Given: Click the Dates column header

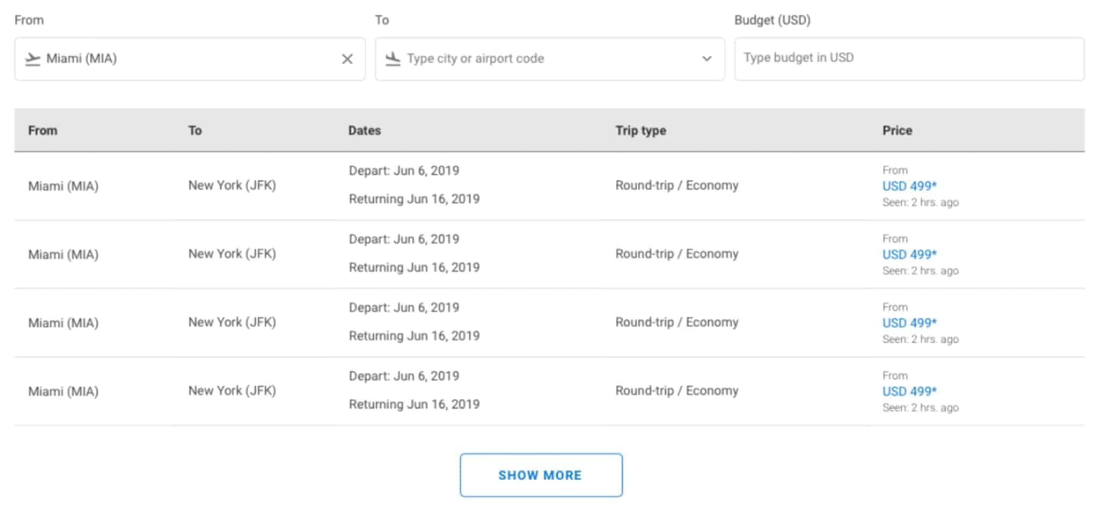Looking at the screenshot, I should pos(364,131).
